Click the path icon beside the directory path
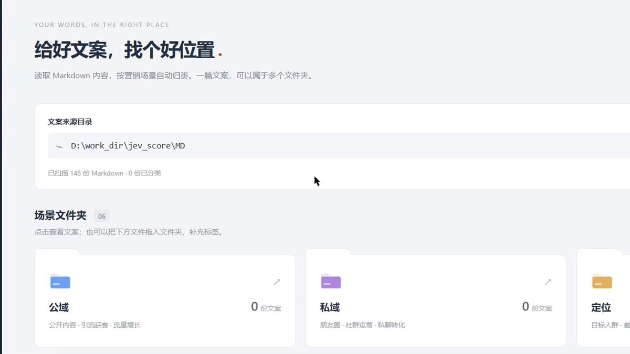The image size is (630, 354). (x=59, y=146)
